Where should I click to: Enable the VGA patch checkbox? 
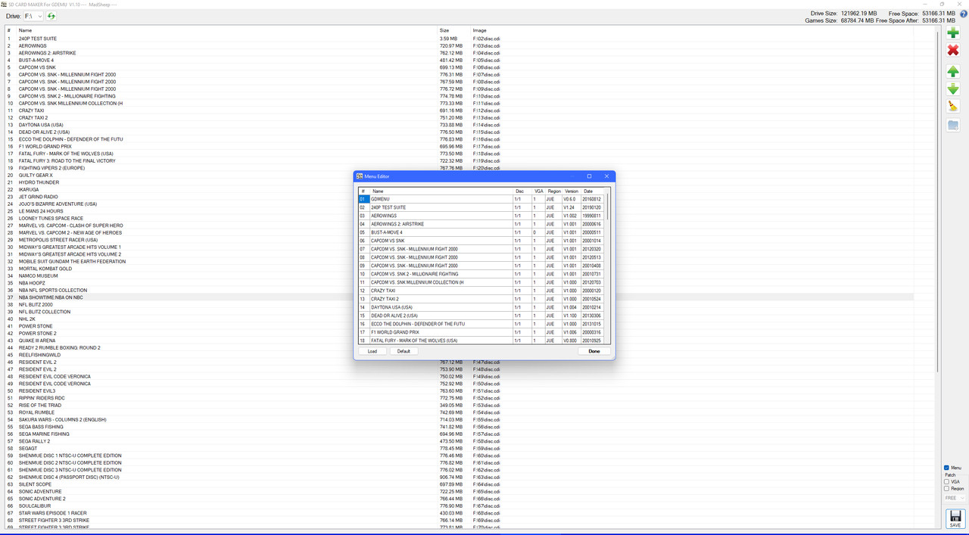[946, 482]
